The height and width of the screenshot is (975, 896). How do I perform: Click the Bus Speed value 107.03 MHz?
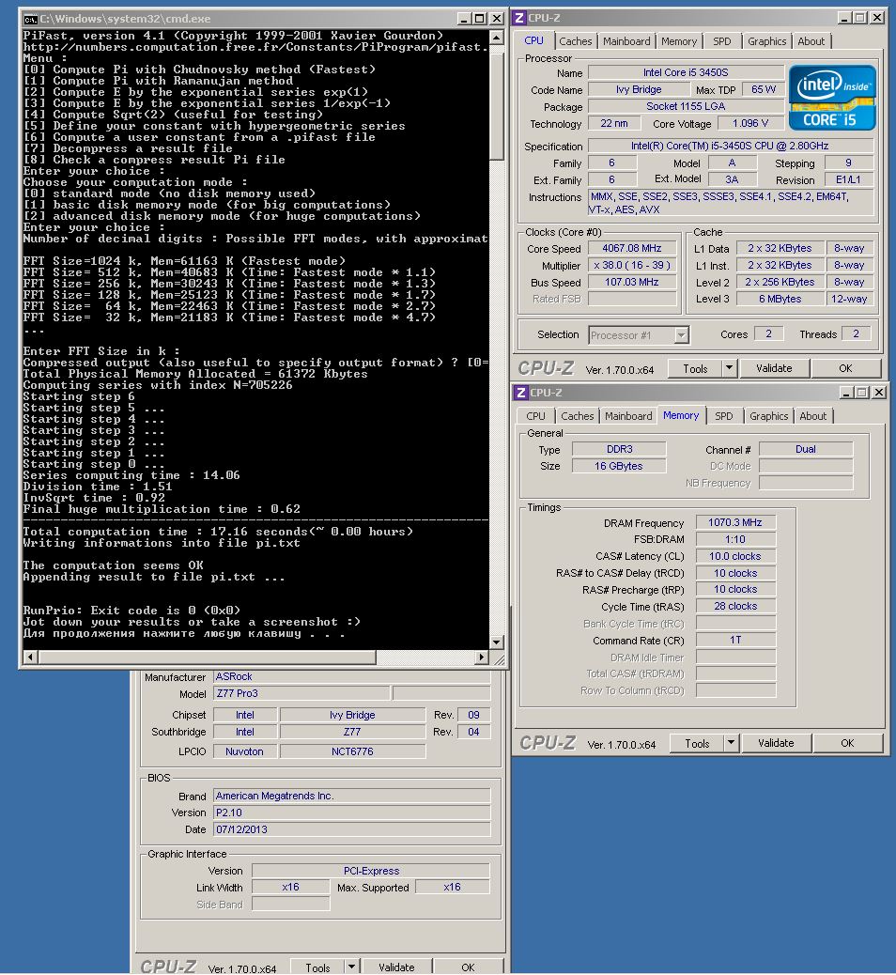tap(632, 282)
